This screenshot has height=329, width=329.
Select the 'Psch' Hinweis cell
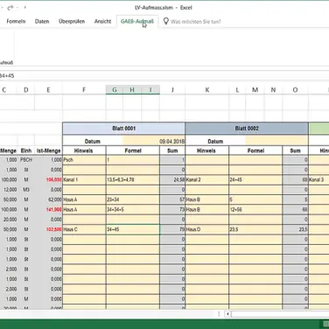pyautogui.click(x=84, y=160)
